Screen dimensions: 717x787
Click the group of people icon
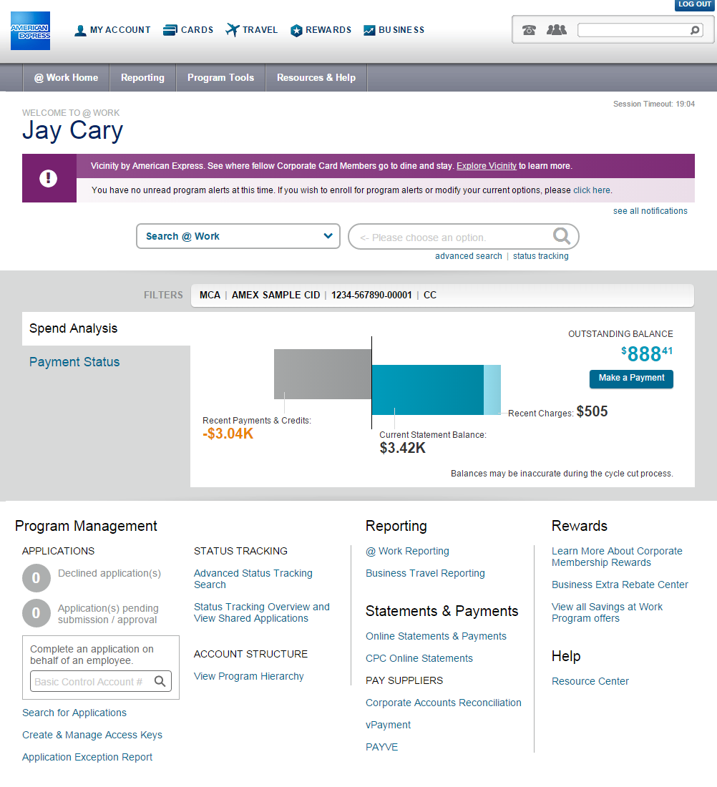[x=556, y=30]
